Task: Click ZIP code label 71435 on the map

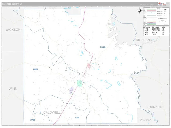Action: click(x=35, y=69)
